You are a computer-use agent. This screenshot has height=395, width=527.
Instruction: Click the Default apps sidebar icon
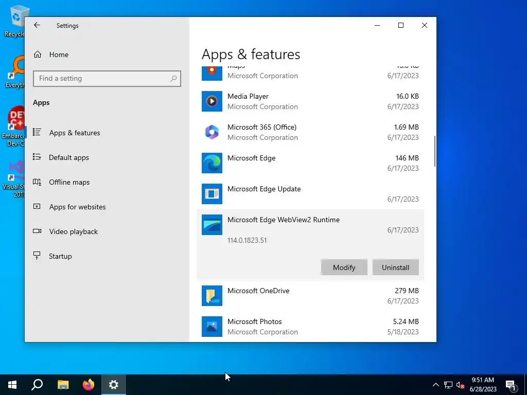tap(37, 157)
